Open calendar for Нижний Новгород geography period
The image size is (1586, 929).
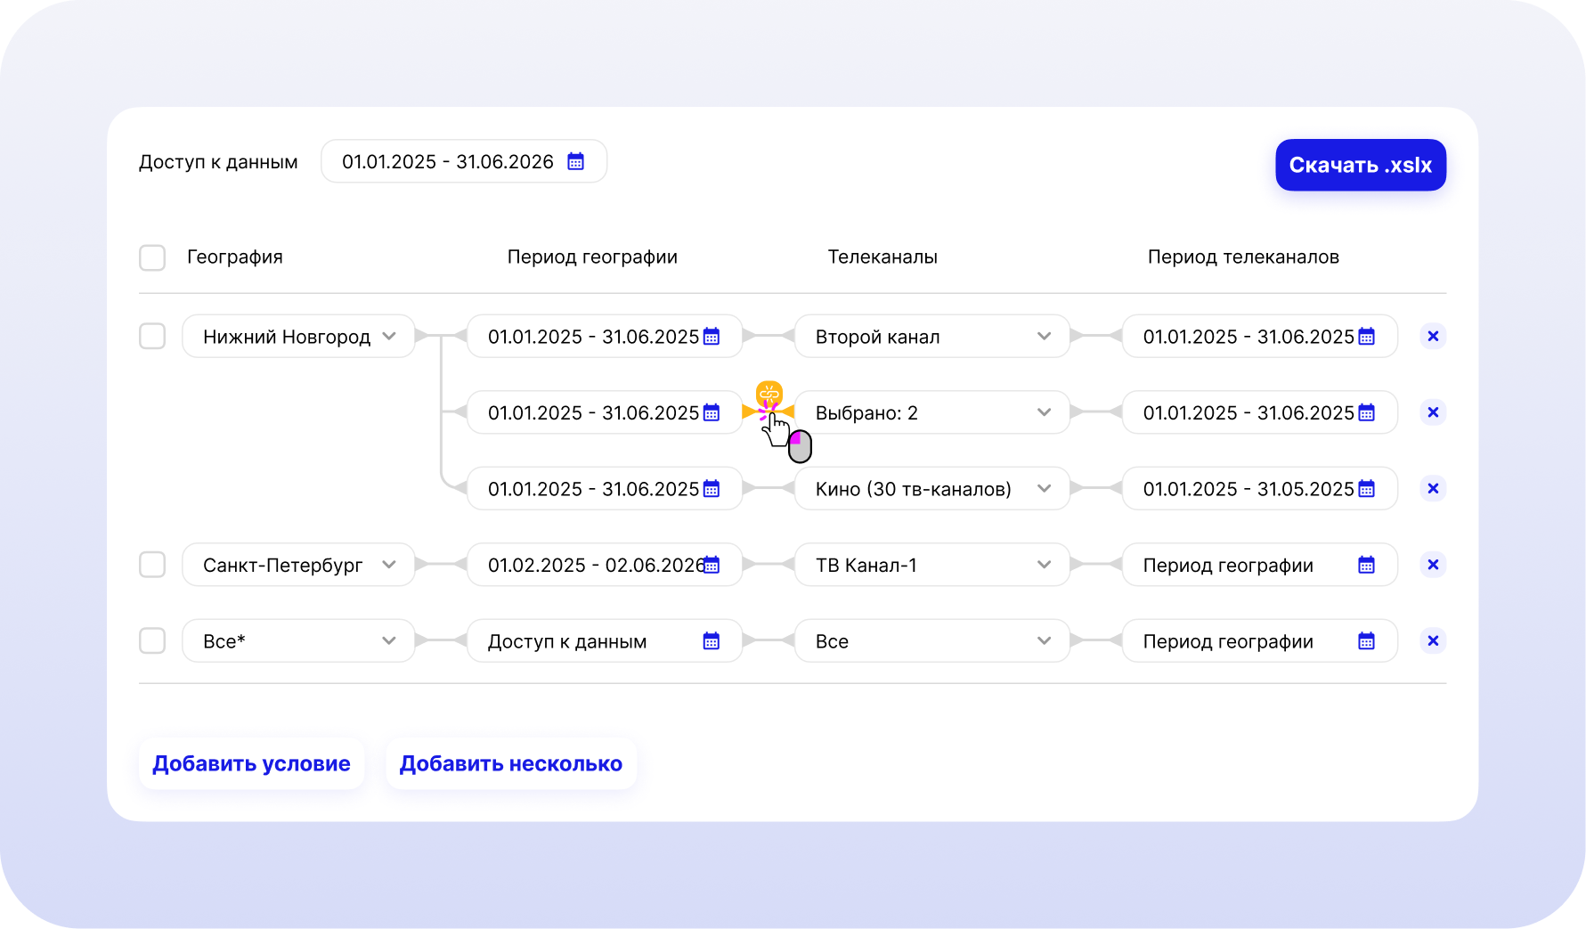coord(710,336)
